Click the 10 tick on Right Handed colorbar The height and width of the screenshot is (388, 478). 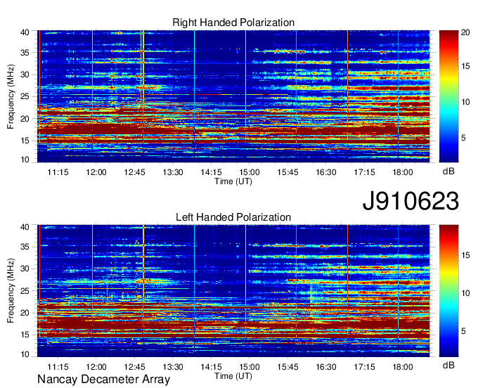[x=465, y=102]
